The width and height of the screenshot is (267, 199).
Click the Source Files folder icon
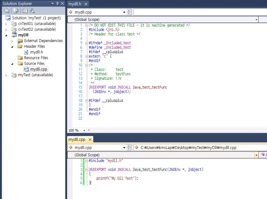click(20, 63)
